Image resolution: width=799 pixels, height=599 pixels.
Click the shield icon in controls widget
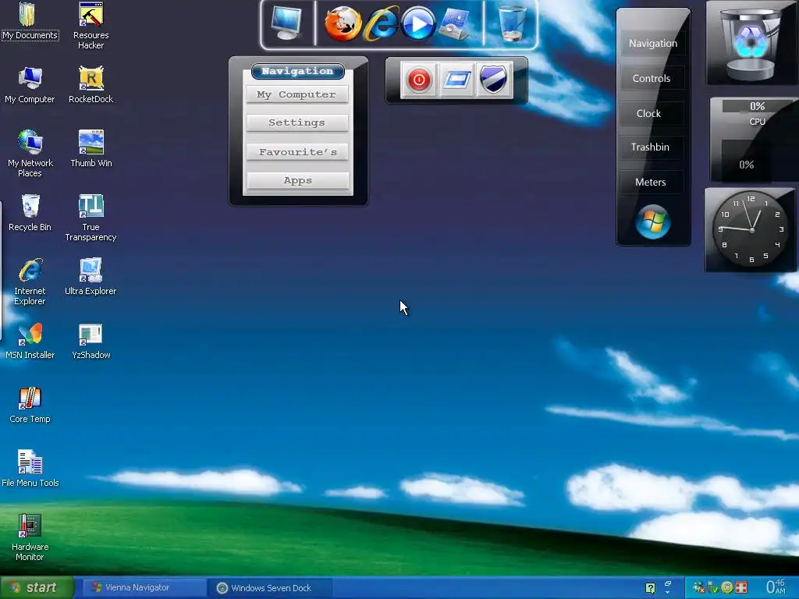493,80
